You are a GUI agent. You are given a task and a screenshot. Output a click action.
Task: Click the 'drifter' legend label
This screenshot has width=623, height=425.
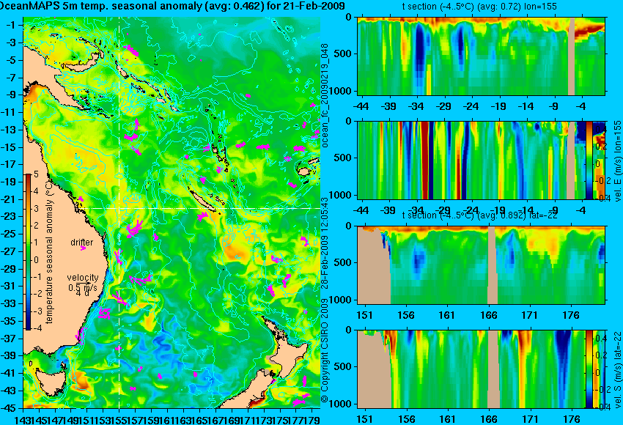(82, 243)
